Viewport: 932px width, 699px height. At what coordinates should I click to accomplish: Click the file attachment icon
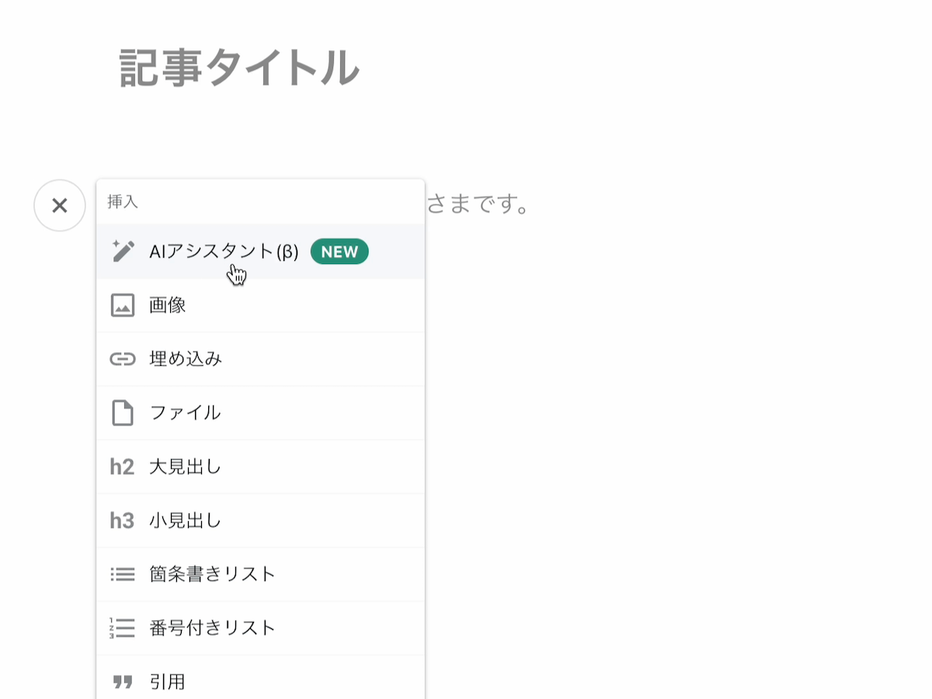pos(122,412)
